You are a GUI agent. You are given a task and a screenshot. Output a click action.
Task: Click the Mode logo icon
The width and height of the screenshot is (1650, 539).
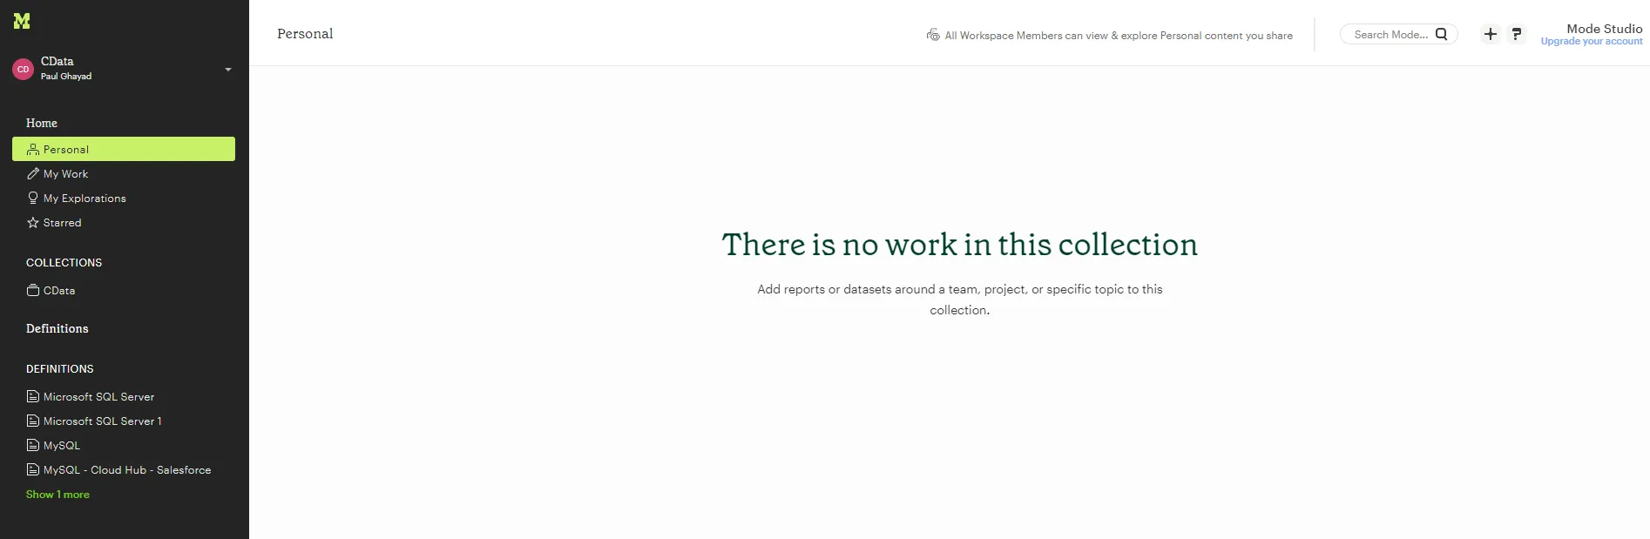tap(22, 21)
